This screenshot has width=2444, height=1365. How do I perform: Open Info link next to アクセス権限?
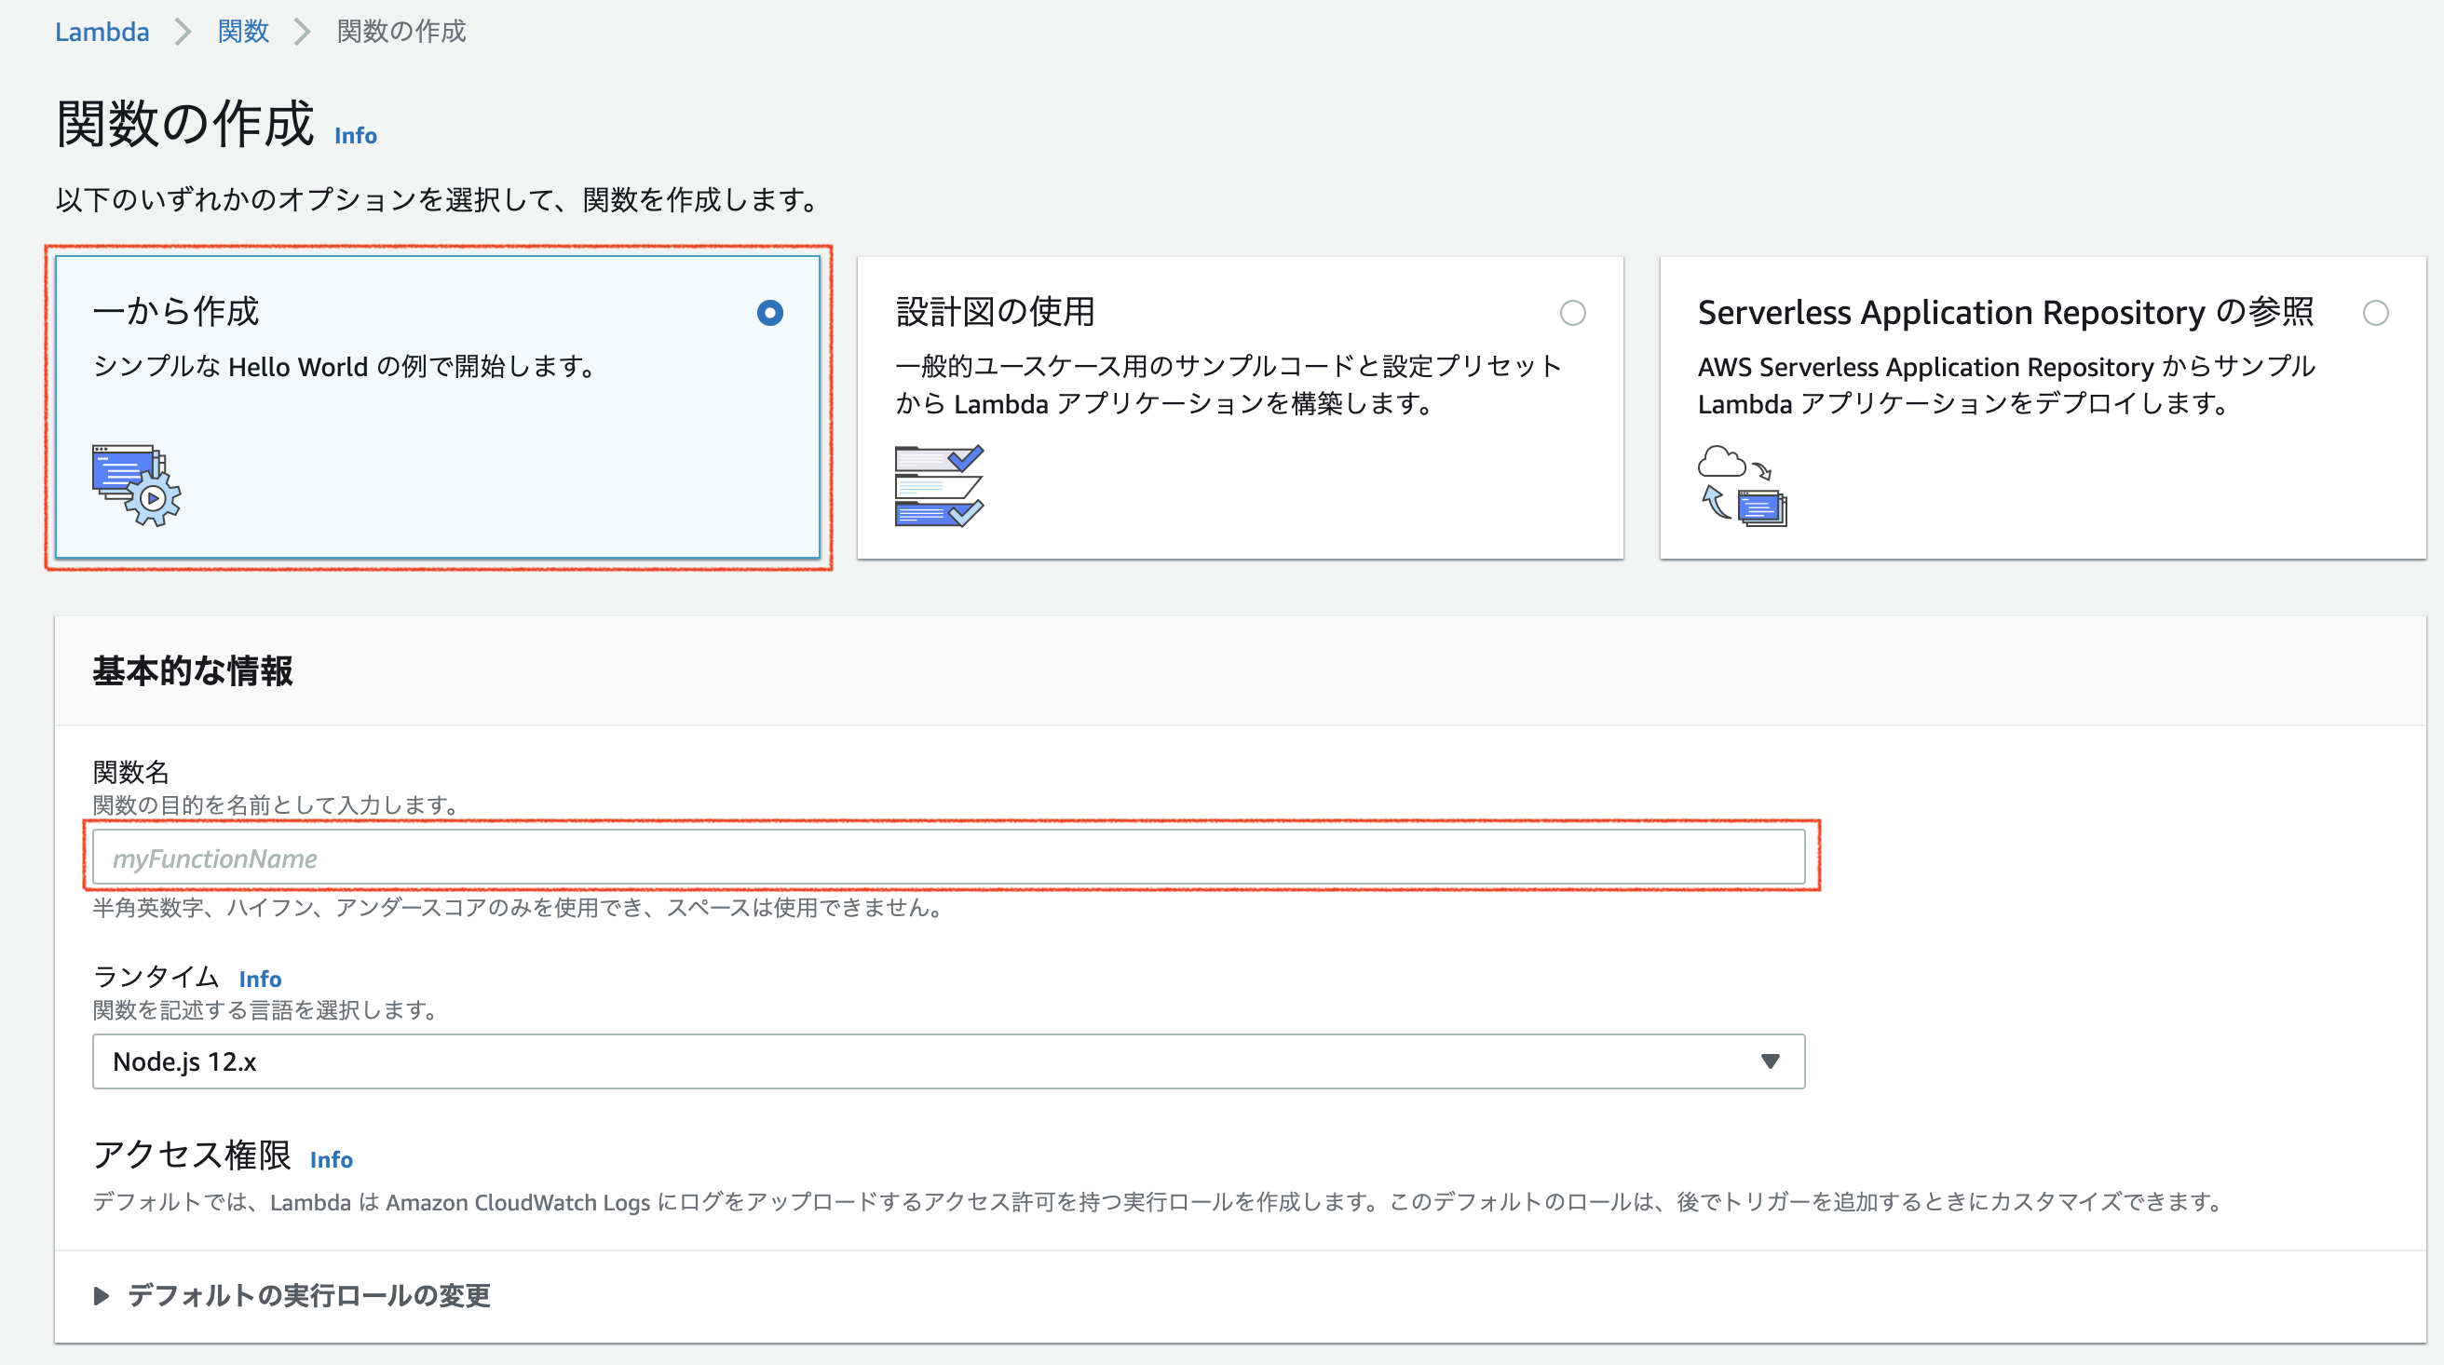pos(332,1159)
